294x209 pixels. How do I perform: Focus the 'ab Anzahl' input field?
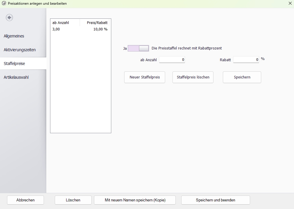(x=172, y=60)
